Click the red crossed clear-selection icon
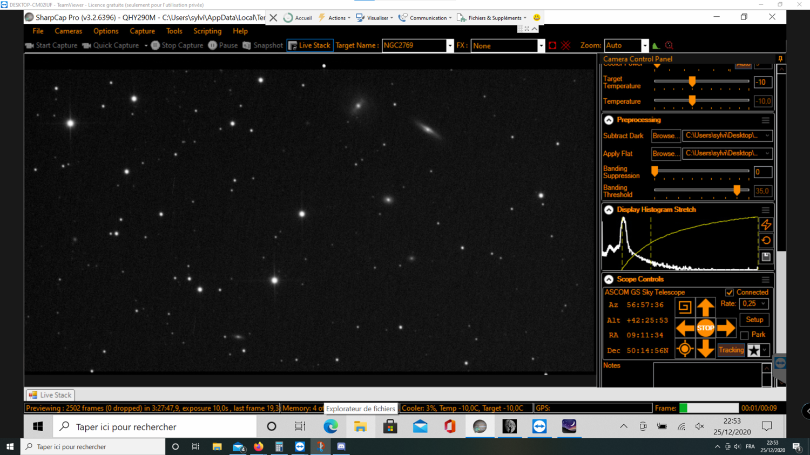Screen dimensions: 810x455 [x=565, y=46]
